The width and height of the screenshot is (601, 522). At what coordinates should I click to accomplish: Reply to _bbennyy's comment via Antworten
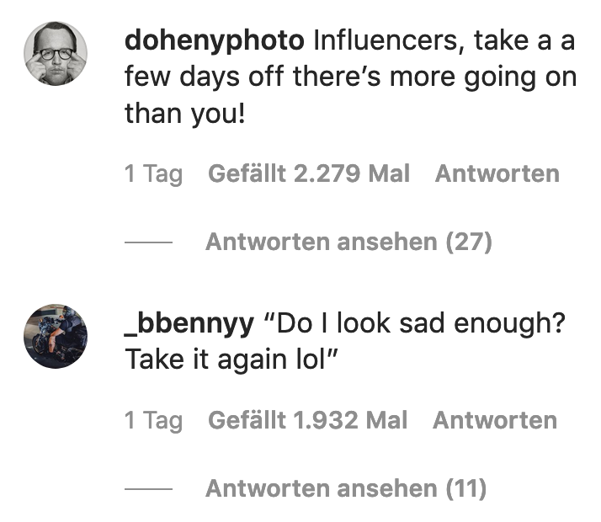point(494,420)
